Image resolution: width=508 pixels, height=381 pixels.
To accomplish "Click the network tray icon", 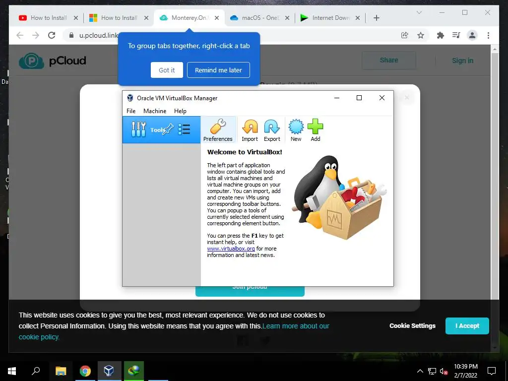I will click(432, 371).
